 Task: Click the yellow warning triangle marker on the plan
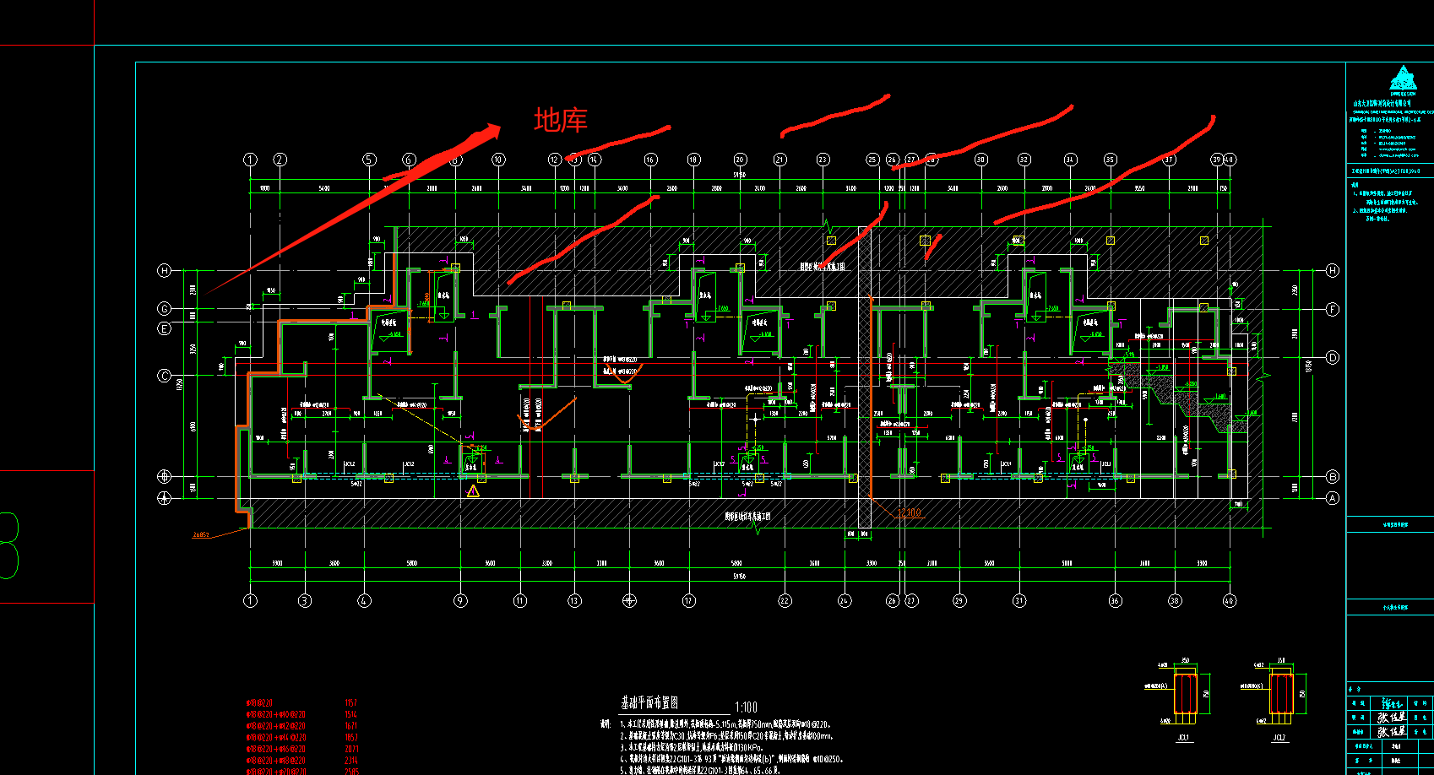click(x=473, y=490)
